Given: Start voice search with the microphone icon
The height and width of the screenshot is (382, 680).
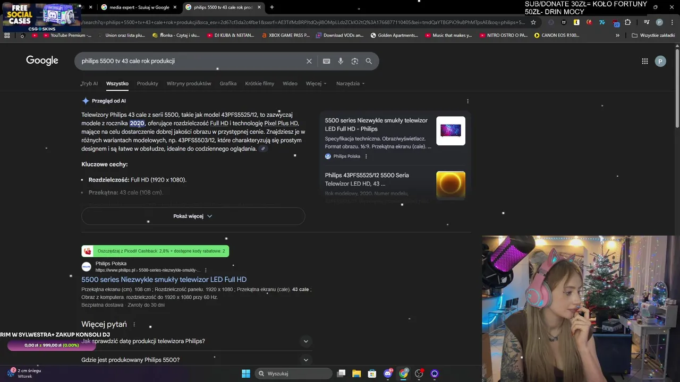Looking at the screenshot, I should (341, 61).
